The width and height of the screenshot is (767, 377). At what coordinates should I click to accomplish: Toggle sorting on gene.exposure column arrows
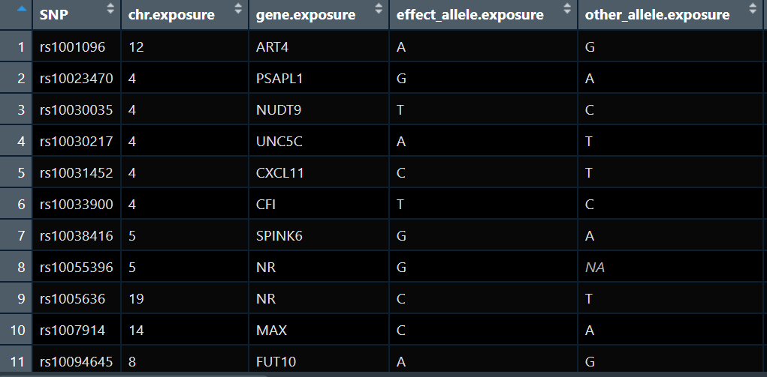pos(379,8)
